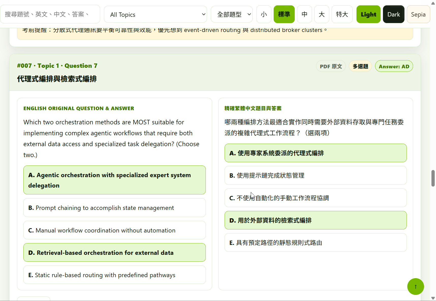This screenshot has height=301, width=436.
Task: Switch to the Light theme
Action: [368, 14]
